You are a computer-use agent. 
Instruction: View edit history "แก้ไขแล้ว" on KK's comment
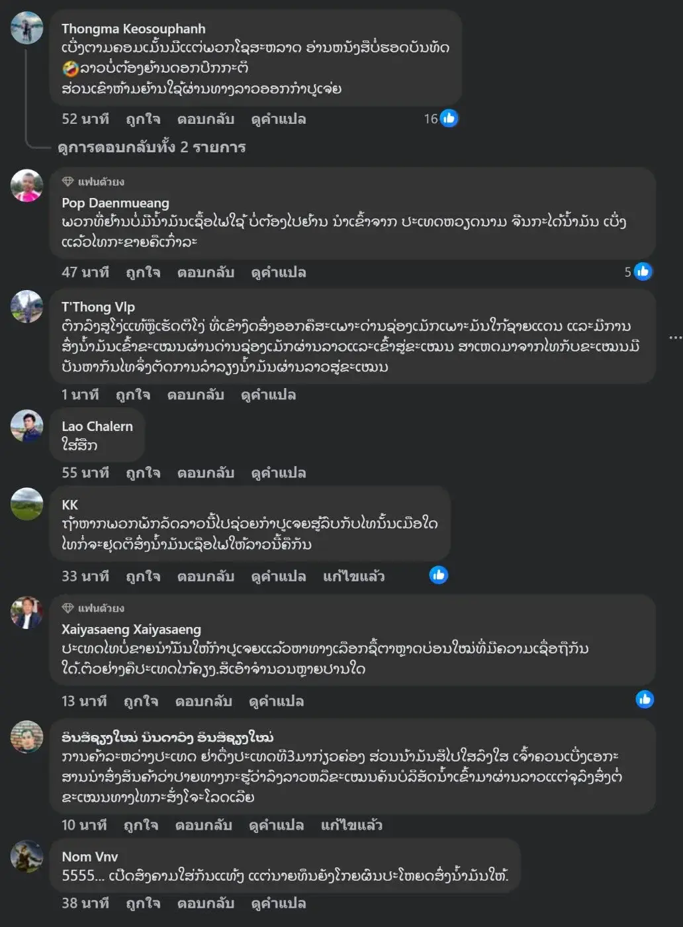(354, 576)
